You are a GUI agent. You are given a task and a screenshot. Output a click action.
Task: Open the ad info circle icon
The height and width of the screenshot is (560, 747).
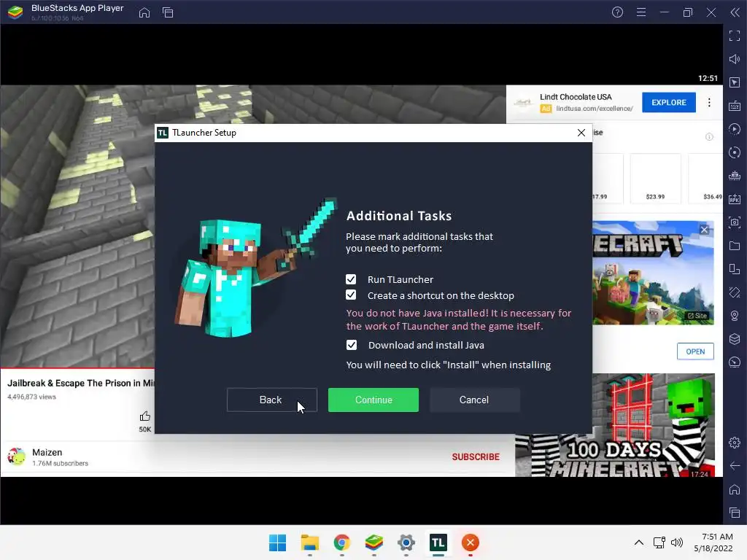click(709, 137)
